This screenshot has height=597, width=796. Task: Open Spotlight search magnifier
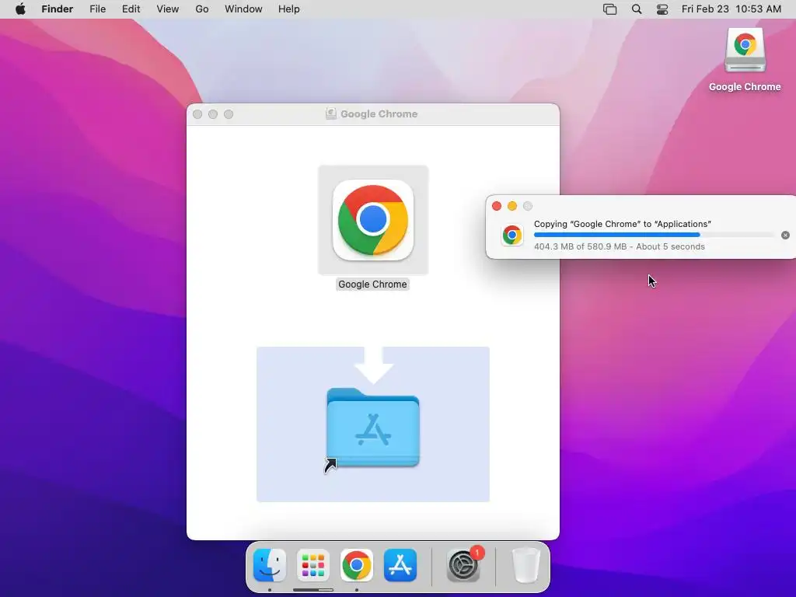click(637, 9)
